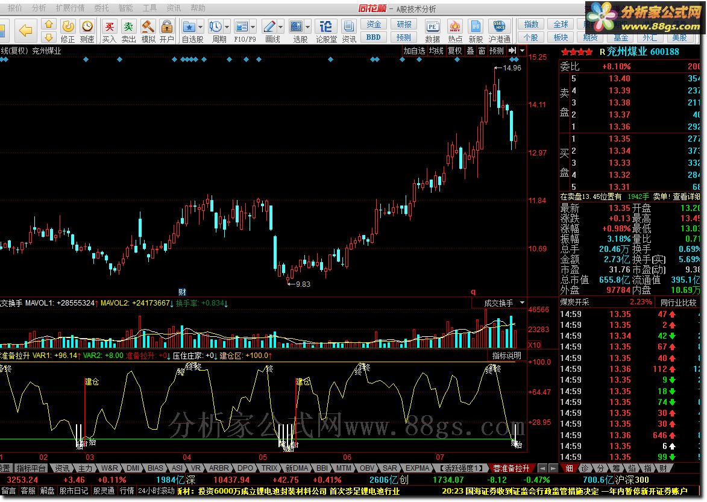Screen dimensions: 707x502
Task: Open the 自选股 watchlist icon
Action: 189,31
